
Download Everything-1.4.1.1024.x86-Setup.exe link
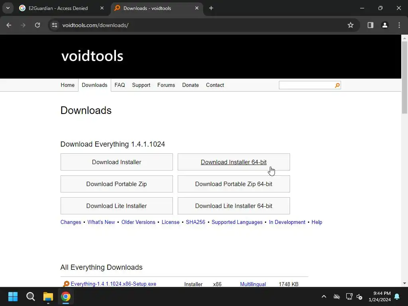pyautogui.click(x=114, y=284)
